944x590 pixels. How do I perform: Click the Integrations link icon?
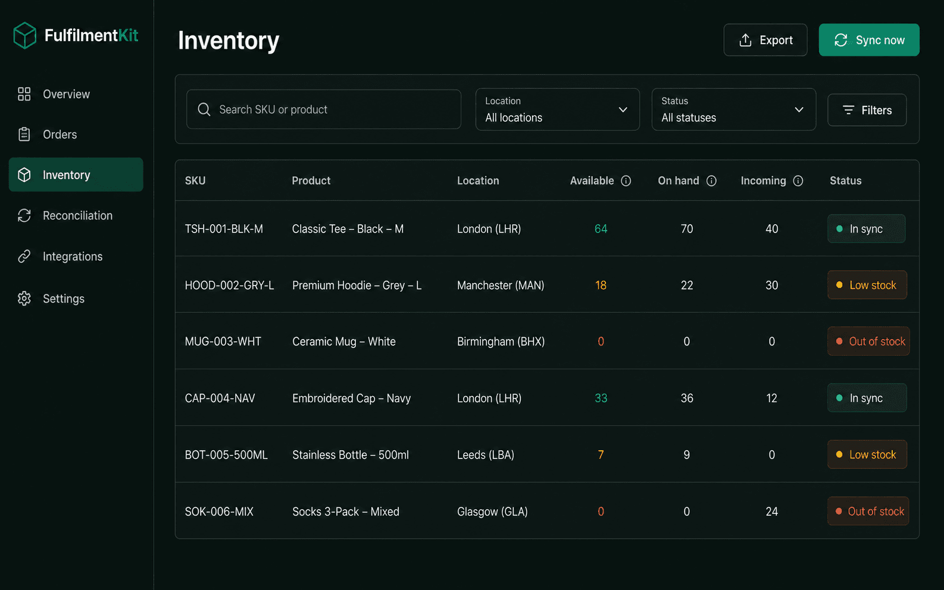click(24, 256)
